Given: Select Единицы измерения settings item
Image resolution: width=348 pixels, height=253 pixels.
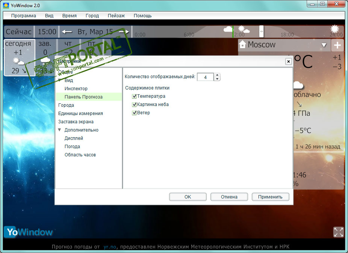Looking at the screenshot, I should [x=80, y=114].
